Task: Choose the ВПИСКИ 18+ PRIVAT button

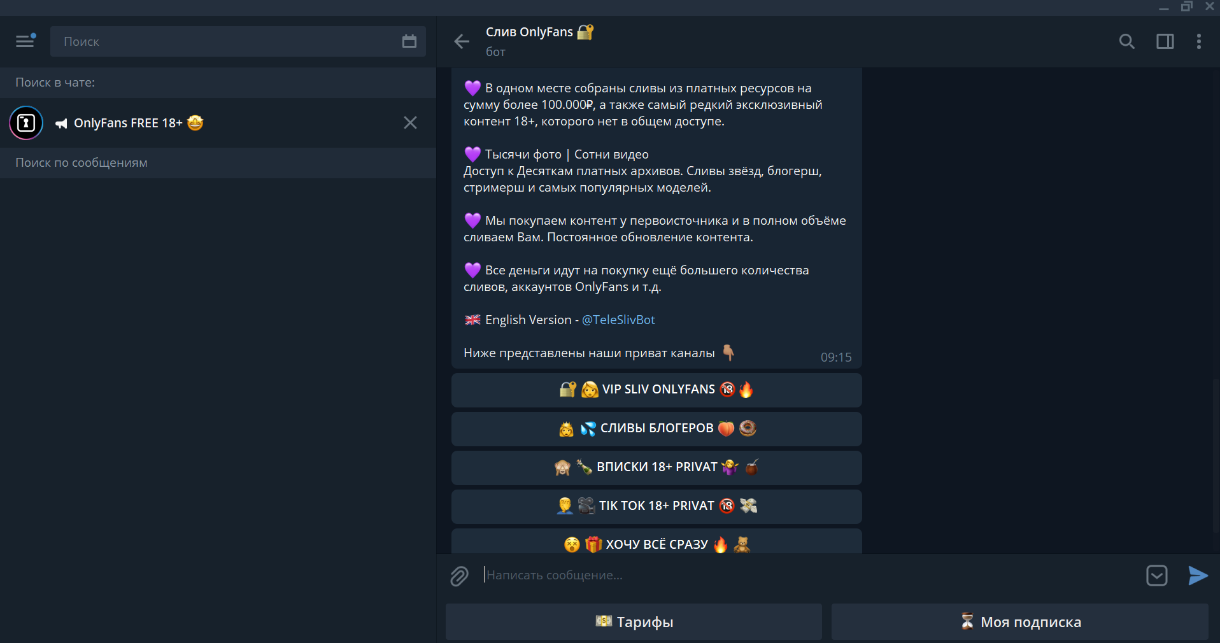Action: (x=656, y=467)
